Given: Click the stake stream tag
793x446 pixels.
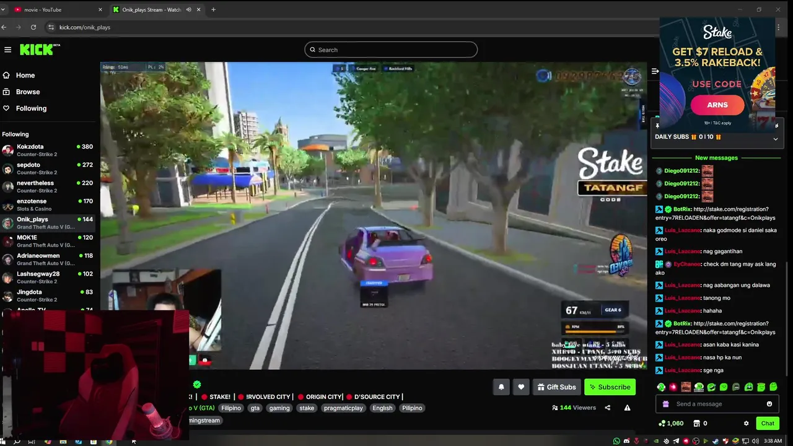Looking at the screenshot, I should click(x=307, y=408).
